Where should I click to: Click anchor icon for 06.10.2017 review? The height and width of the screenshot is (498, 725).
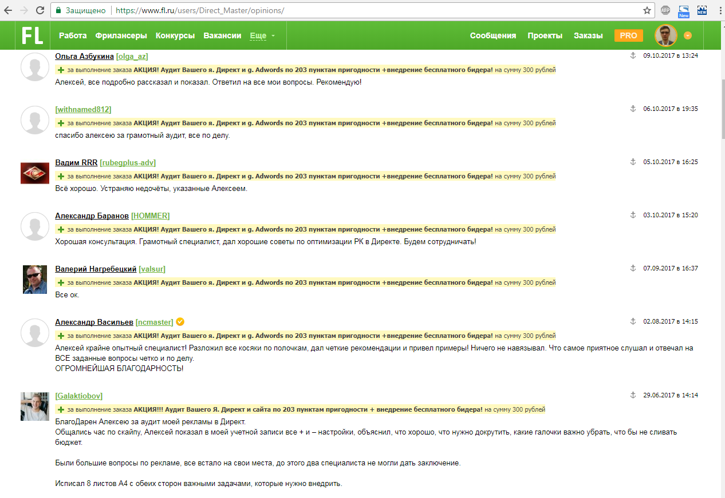(x=633, y=109)
